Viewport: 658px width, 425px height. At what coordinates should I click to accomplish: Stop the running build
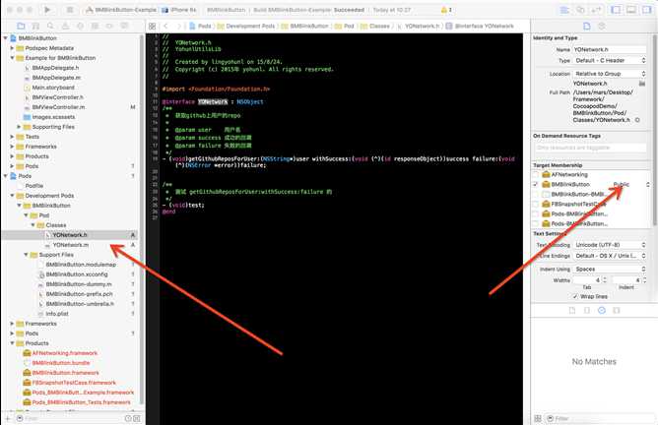pyautogui.click(x=70, y=10)
